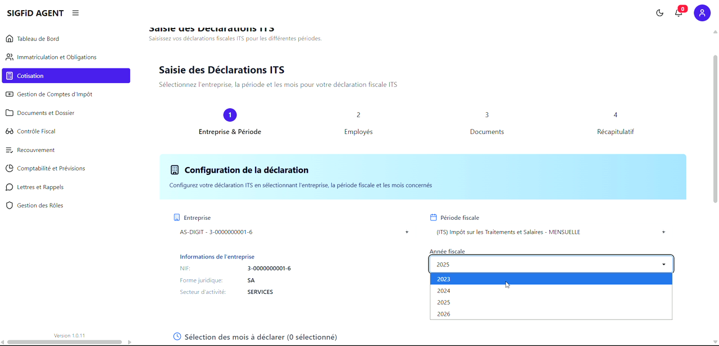Screen dimensions: 719x346
Task: Select step 1 Entreprise & Période circle
Action: point(230,114)
